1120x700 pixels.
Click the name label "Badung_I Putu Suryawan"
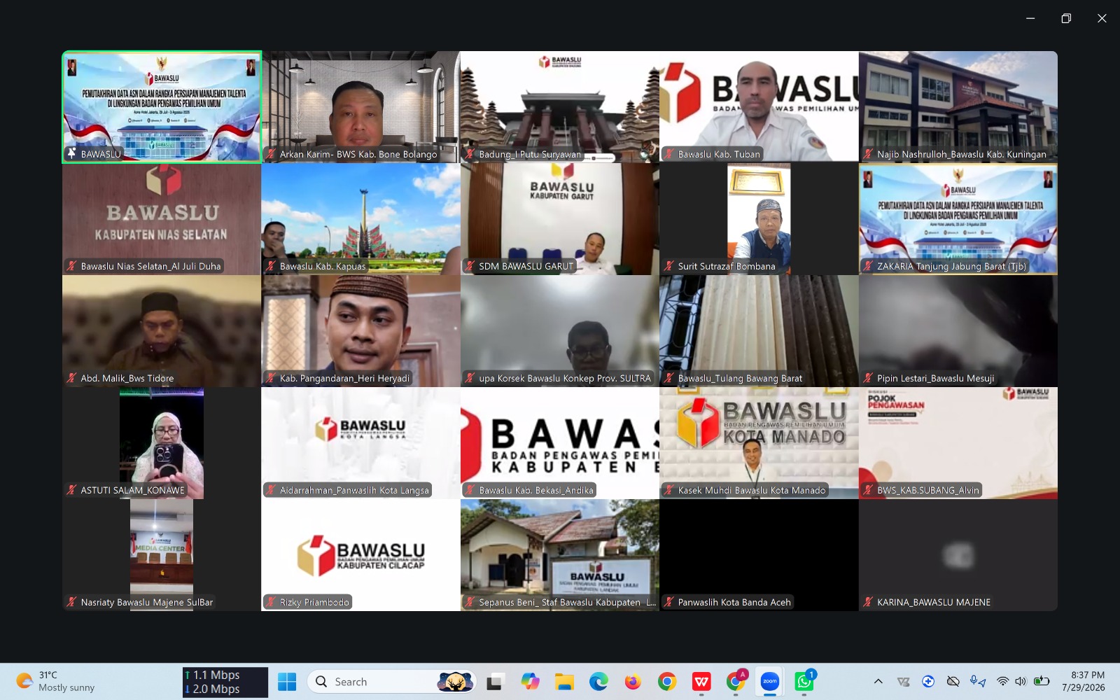530,154
